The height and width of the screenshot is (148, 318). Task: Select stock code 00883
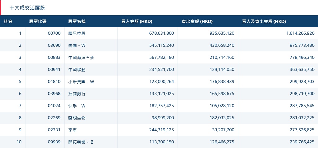54,58
